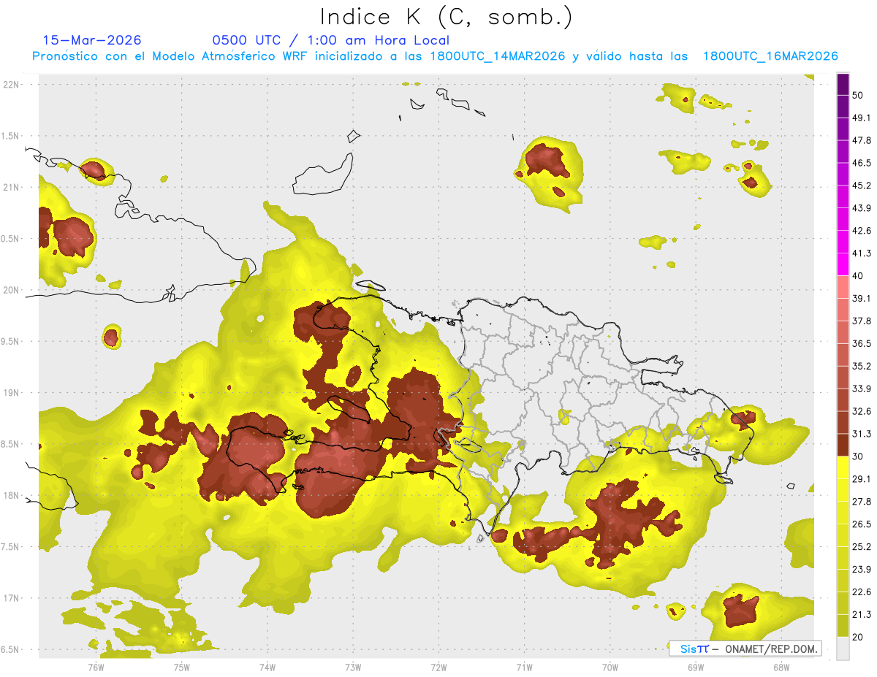This screenshot has height=677, width=877.
Task: Click the colorbar value 46.5
Action: [x=862, y=163]
